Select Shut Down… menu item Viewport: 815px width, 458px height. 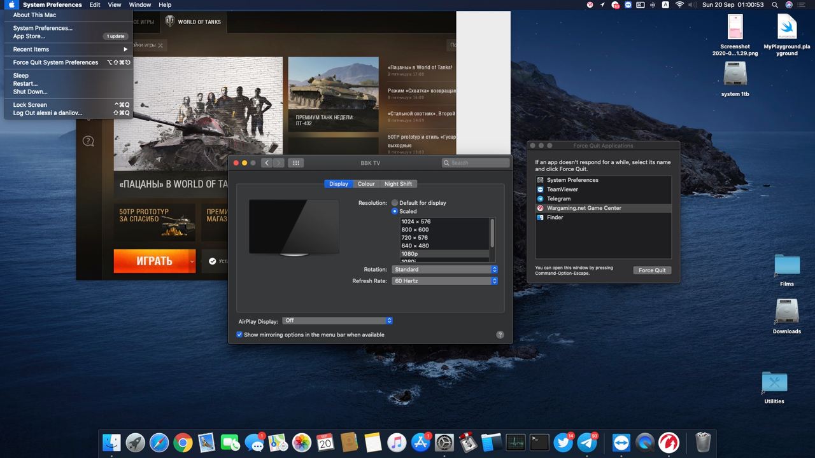click(x=69, y=92)
